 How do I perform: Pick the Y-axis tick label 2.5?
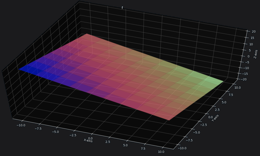(217, 110)
